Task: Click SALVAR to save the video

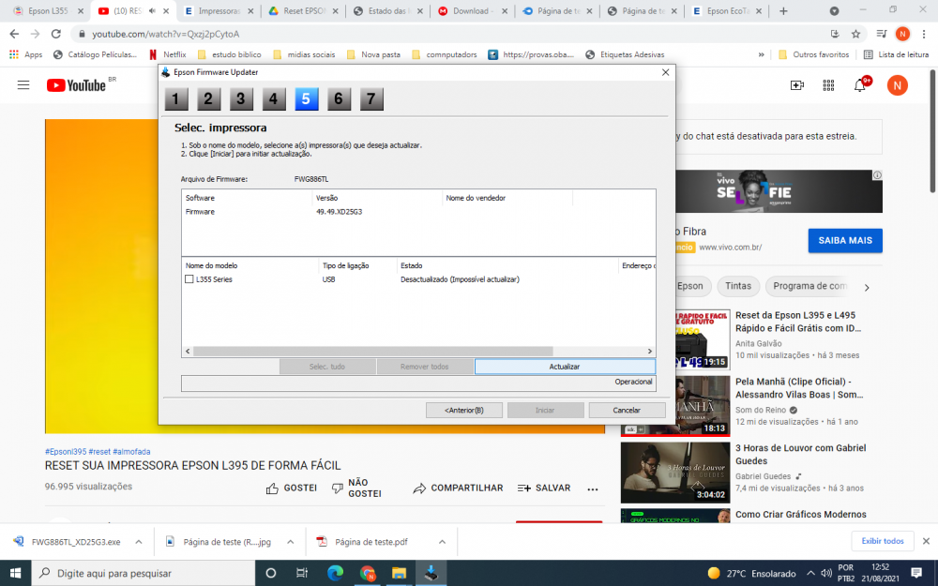Action: (544, 488)
